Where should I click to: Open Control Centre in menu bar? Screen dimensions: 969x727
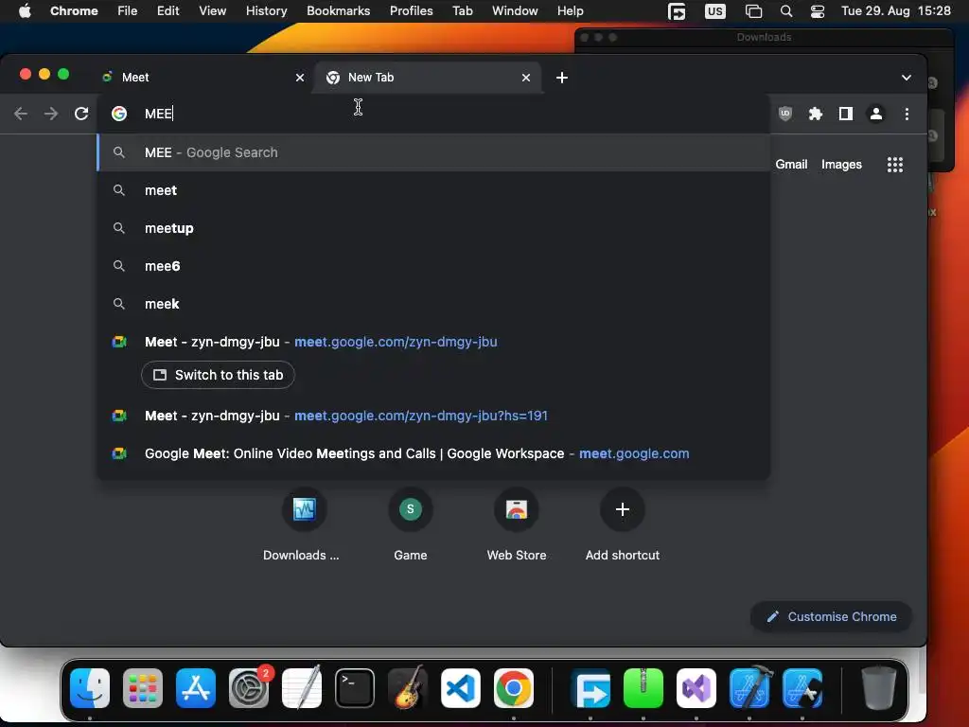817,11
